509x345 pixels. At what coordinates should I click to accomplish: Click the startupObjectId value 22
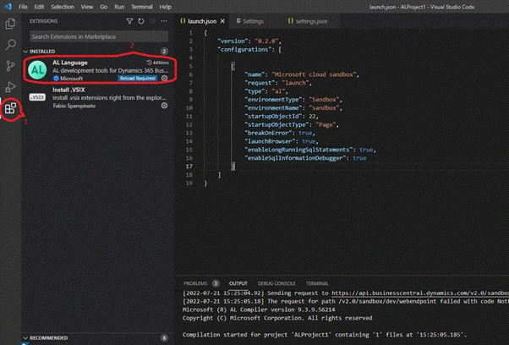312,116
